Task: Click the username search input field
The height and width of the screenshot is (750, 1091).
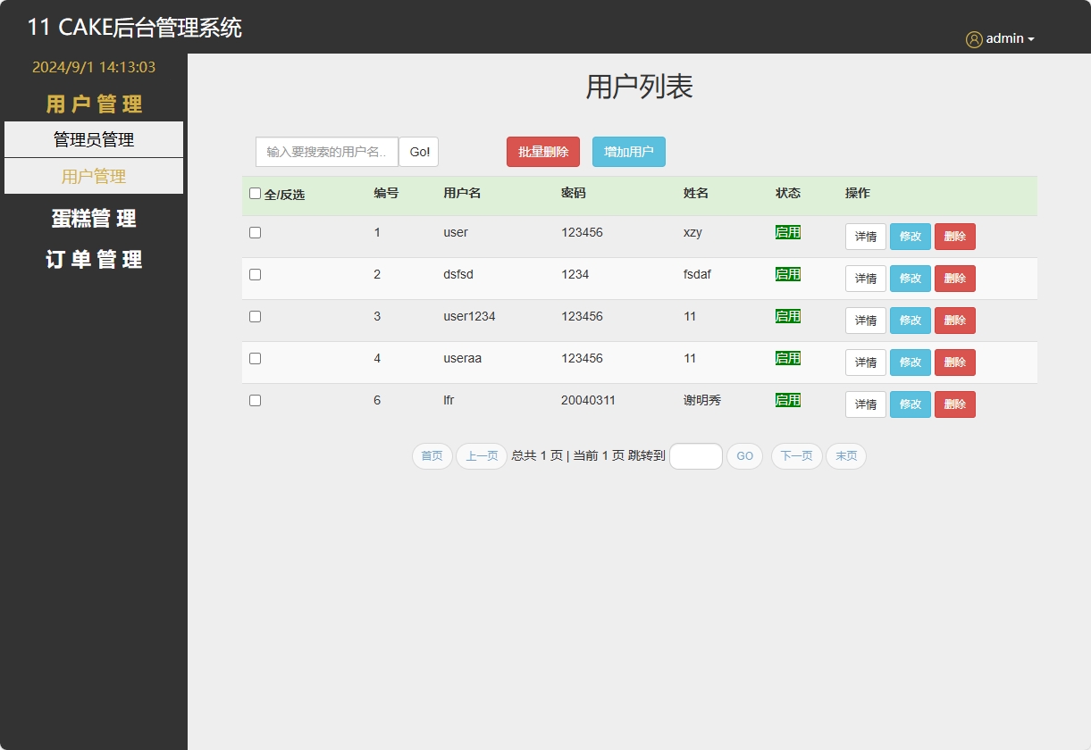Action: click(326, 151)
